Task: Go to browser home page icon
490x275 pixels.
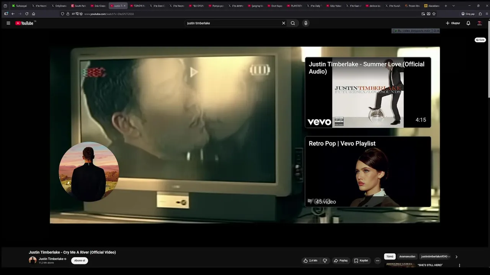Action: pos(34,14)
